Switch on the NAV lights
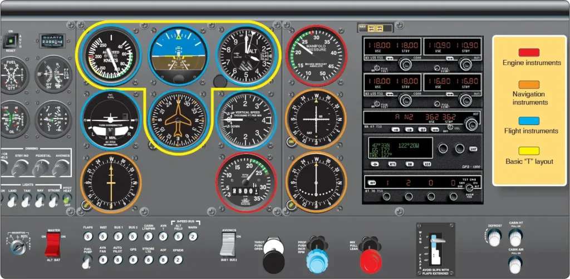Viewport: 570px width, 279px height. point(40,200)
